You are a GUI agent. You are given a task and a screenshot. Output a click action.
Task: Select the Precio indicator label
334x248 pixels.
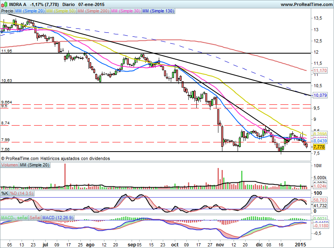point(7,11)
